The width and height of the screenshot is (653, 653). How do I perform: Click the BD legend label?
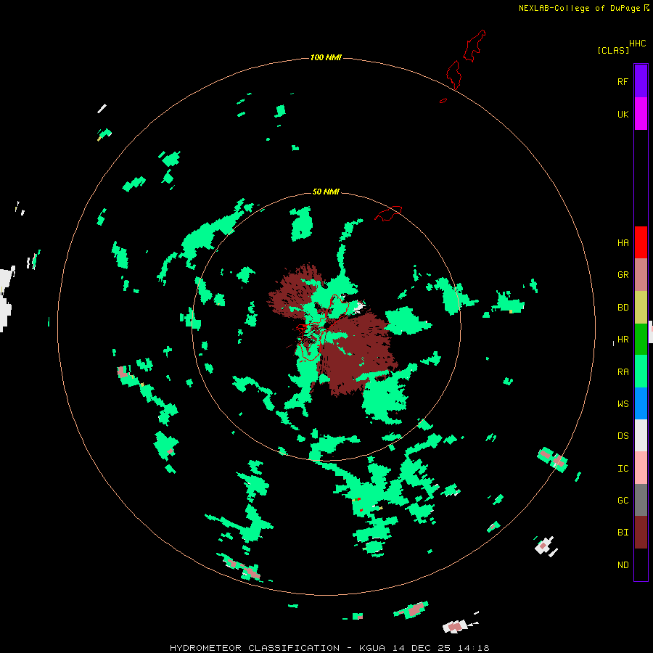[x=623, y=308]
